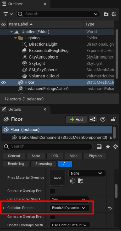Reset Collision Presets to default arrow

click(110, 208)
